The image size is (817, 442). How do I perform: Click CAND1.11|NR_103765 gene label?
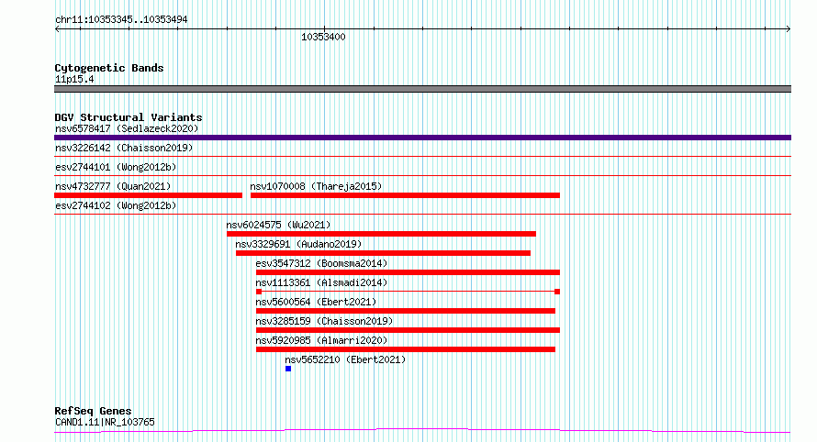coord(105,422)
